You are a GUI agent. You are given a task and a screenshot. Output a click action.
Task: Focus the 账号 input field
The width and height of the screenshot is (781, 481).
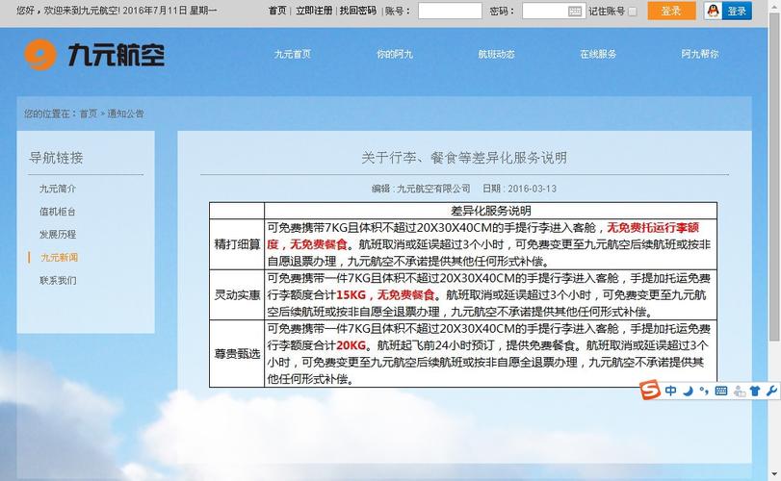coord(450,11)
